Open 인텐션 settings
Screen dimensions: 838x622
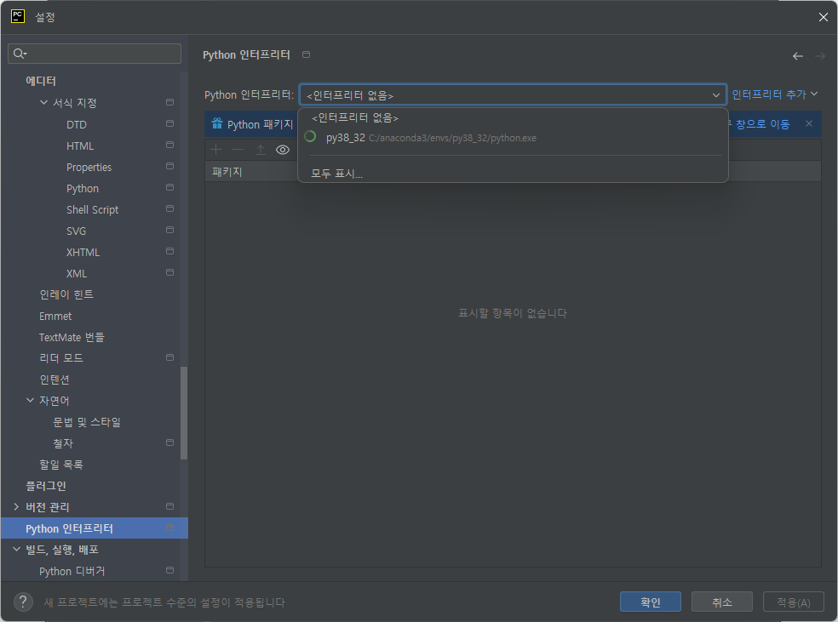tap(54, 379)
